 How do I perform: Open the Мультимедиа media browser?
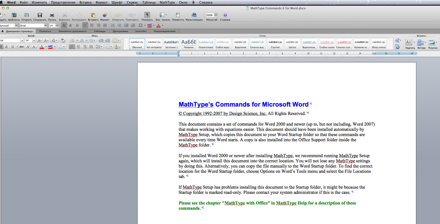click(x=194, y=15)
